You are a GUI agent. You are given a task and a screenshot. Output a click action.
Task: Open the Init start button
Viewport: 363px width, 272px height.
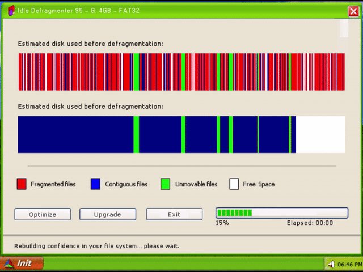[x=22, y=263]
